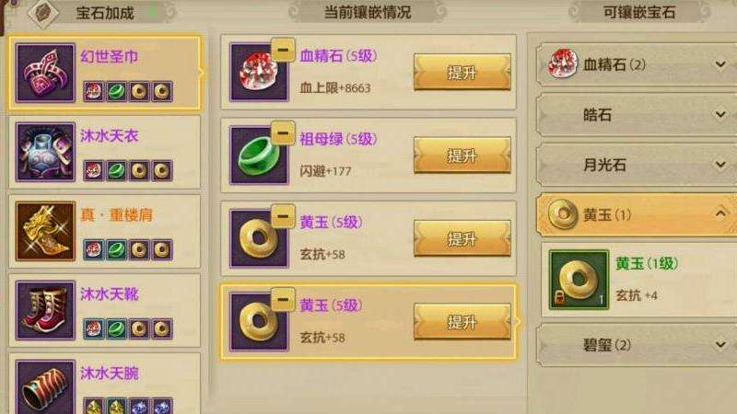Select the 沐水天衣 armor icon
Screen dimensions: 737x414
(x=45, y=152)
